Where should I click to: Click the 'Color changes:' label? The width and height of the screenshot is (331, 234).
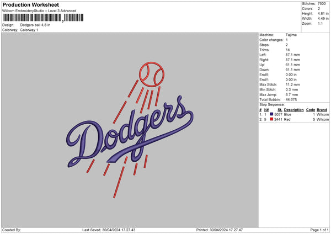(271, 40)
